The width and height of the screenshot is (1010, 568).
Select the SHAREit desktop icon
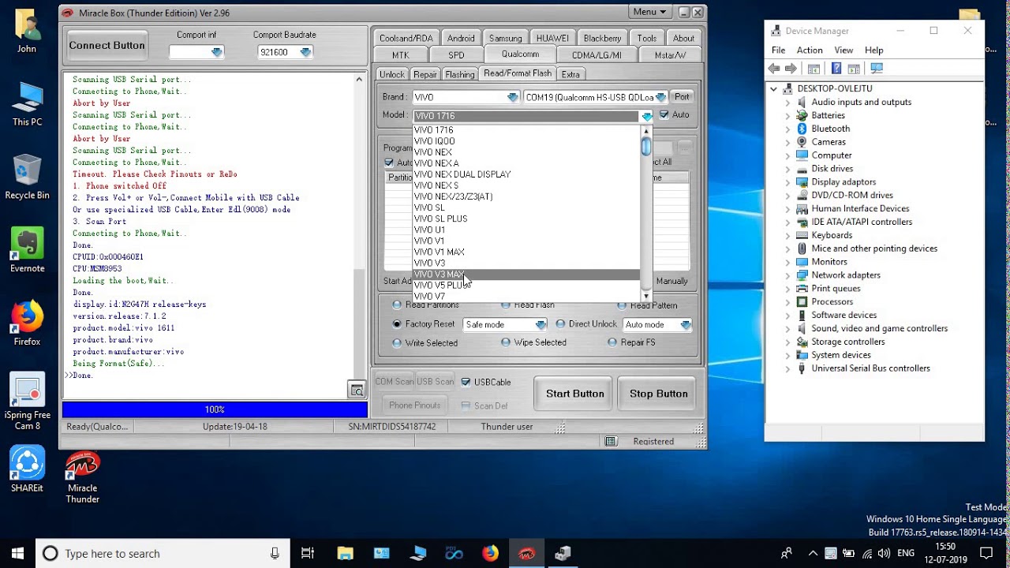pyautogui.click(x=27, y=470)
